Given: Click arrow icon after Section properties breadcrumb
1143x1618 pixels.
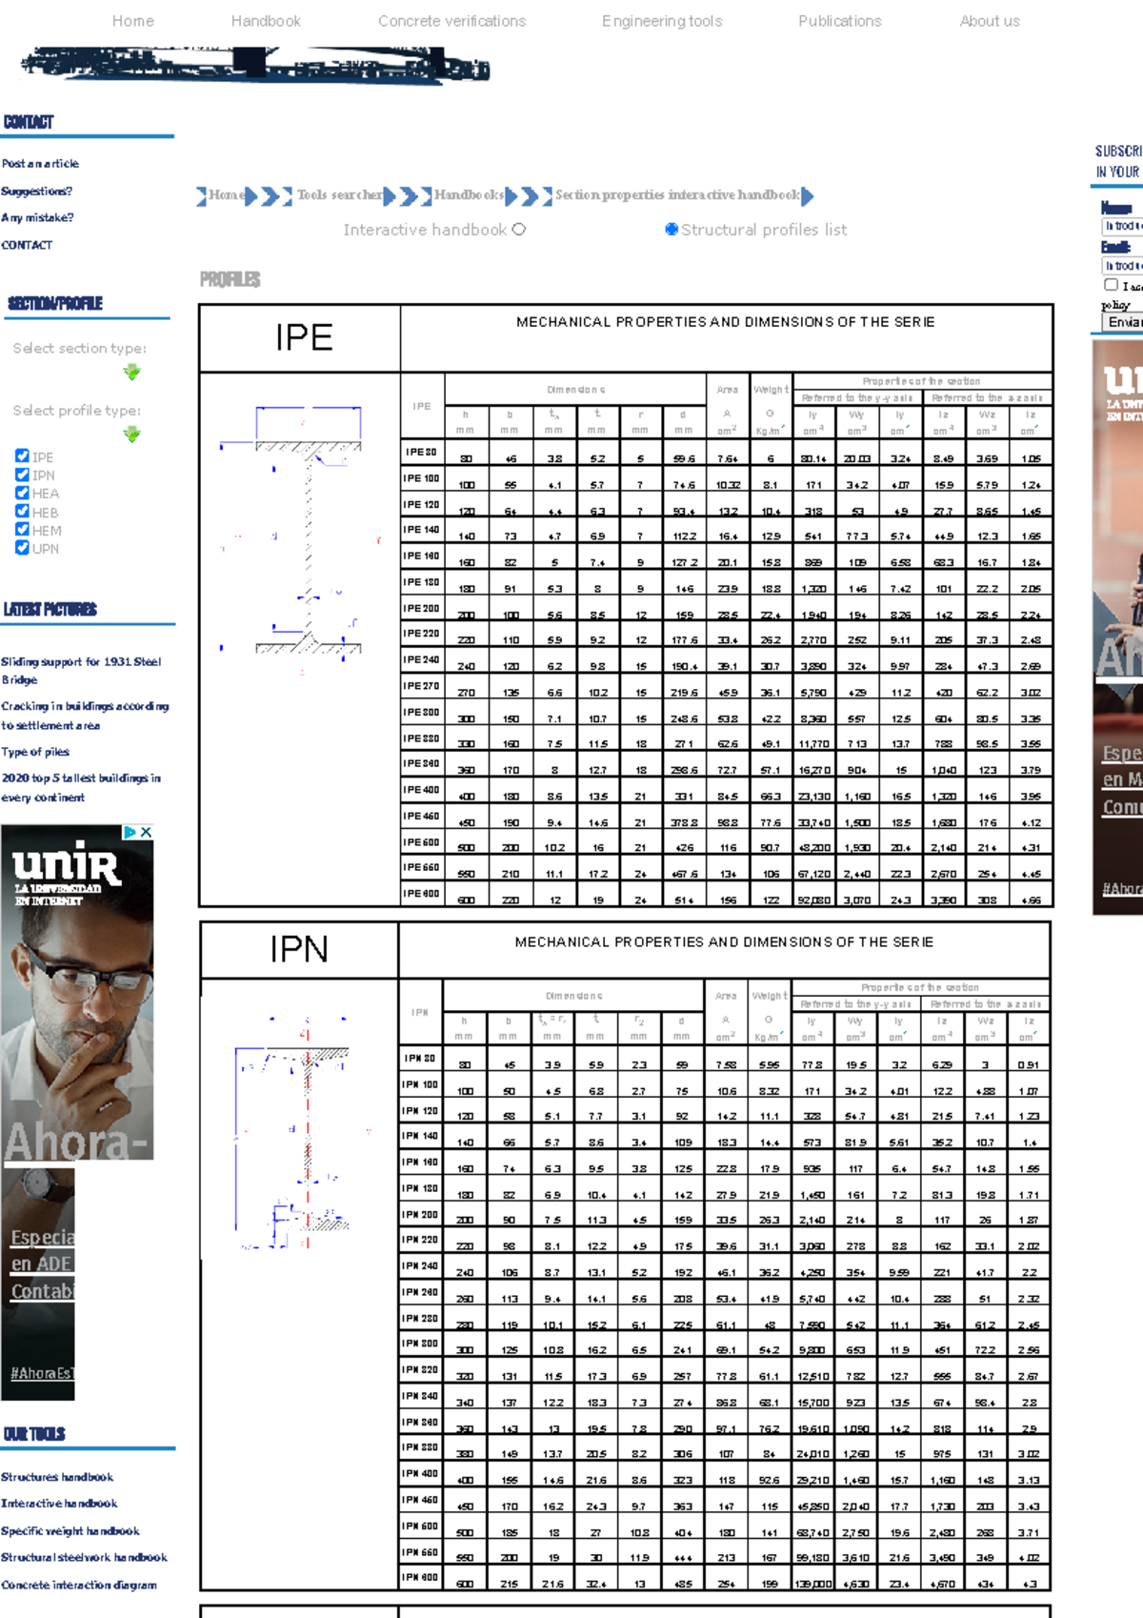Looking at the screenshot, I should coord(808,196).
